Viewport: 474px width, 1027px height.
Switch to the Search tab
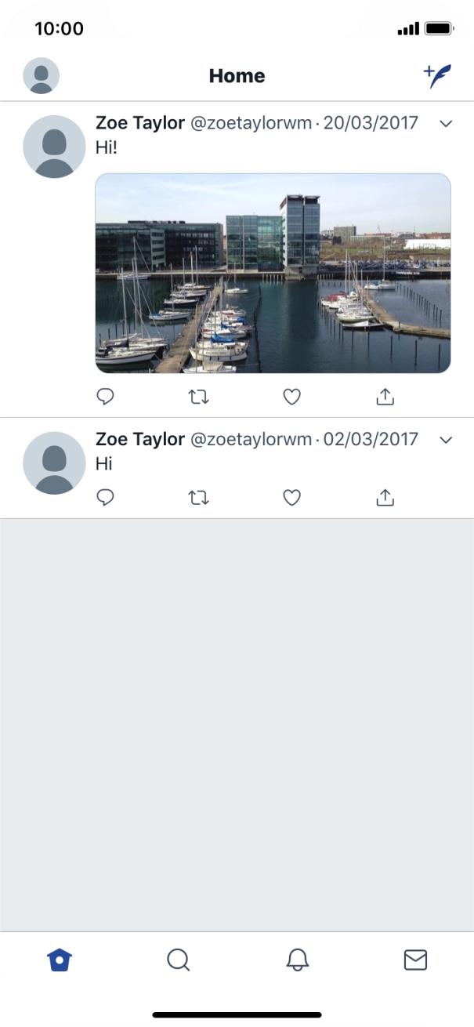pyautogui.click(x=178, y=959)
